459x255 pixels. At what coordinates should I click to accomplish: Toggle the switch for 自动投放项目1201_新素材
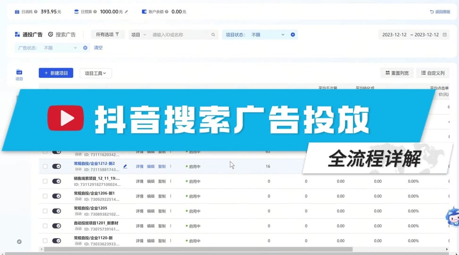(x=57, y=226)
